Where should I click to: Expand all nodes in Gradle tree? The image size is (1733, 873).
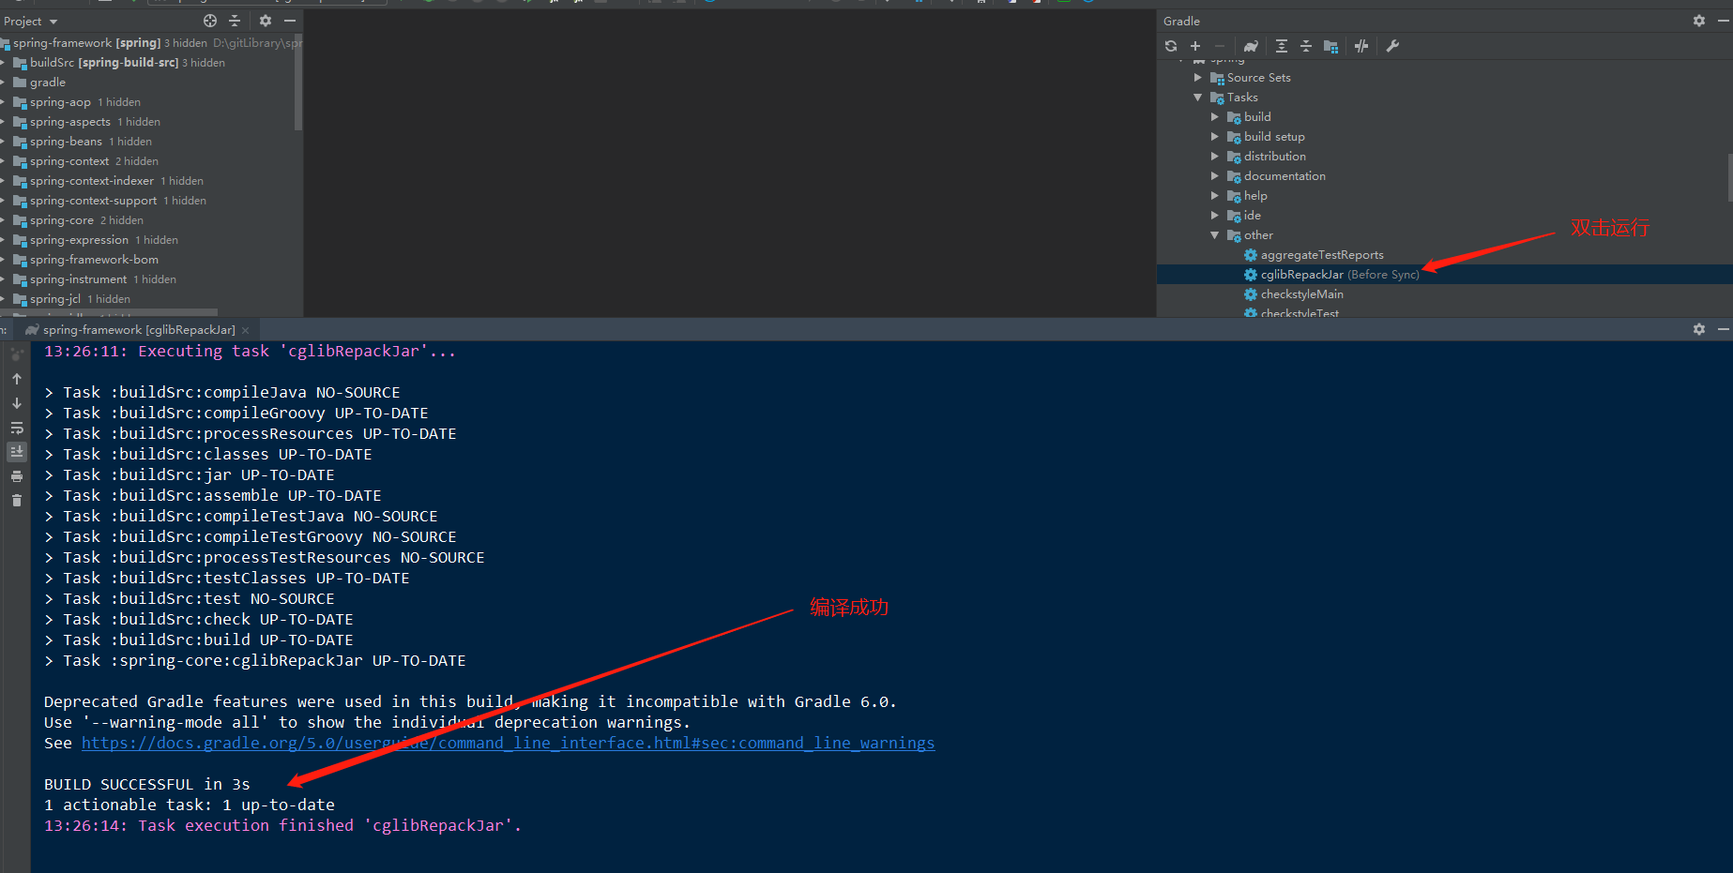(1282, 46)
